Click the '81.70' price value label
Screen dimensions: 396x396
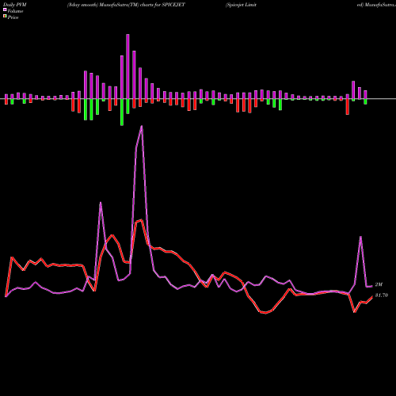tap(382, 295)
